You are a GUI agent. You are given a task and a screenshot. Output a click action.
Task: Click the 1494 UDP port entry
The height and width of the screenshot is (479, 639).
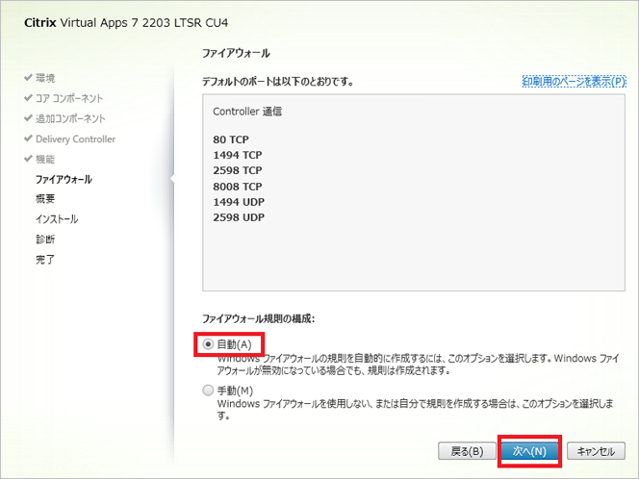[239, 202]
